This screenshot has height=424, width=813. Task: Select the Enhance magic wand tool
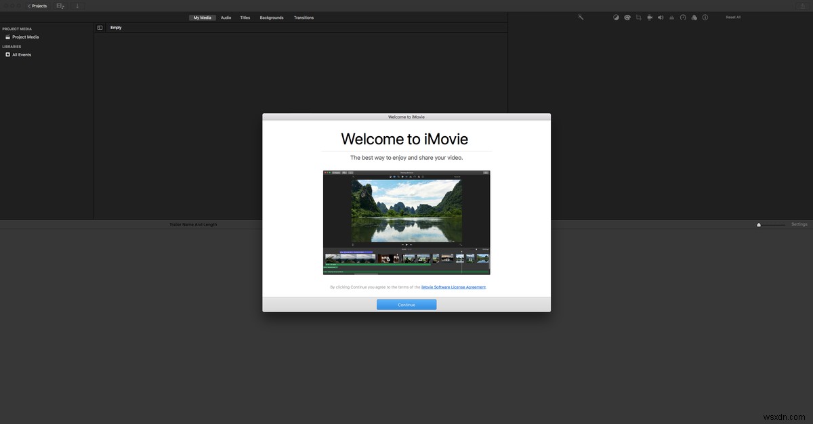coord(581,17)
